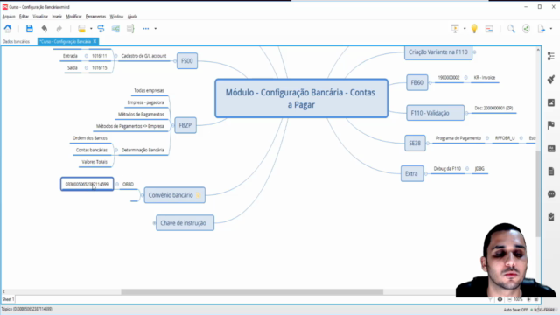This screenshot has height=315, width=560.
Task: Toggle the eye overview icon in the bottom bar
Action: coord(500,299)
